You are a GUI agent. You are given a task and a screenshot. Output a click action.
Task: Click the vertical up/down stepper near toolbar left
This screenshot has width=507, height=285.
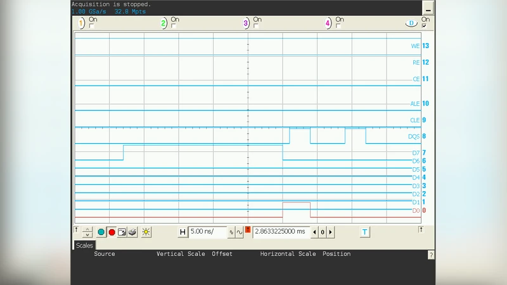[87, 232]
